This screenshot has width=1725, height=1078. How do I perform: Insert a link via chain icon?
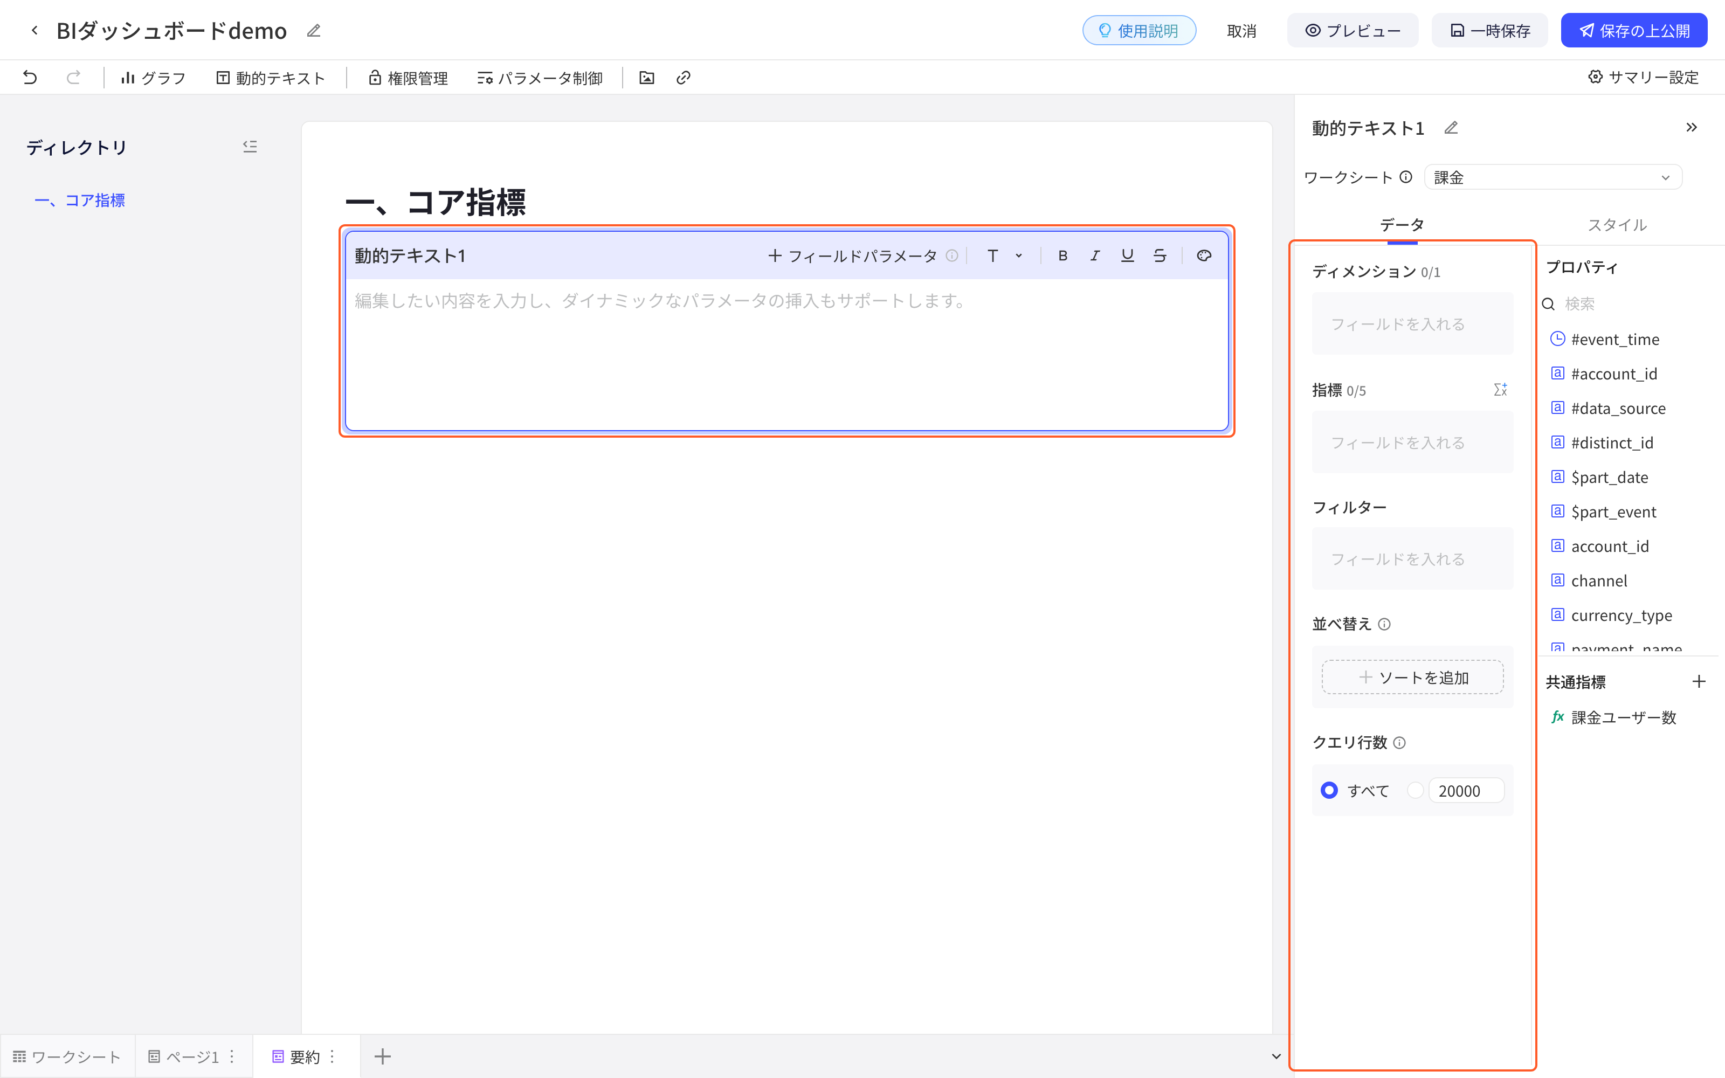pos(683,78)
